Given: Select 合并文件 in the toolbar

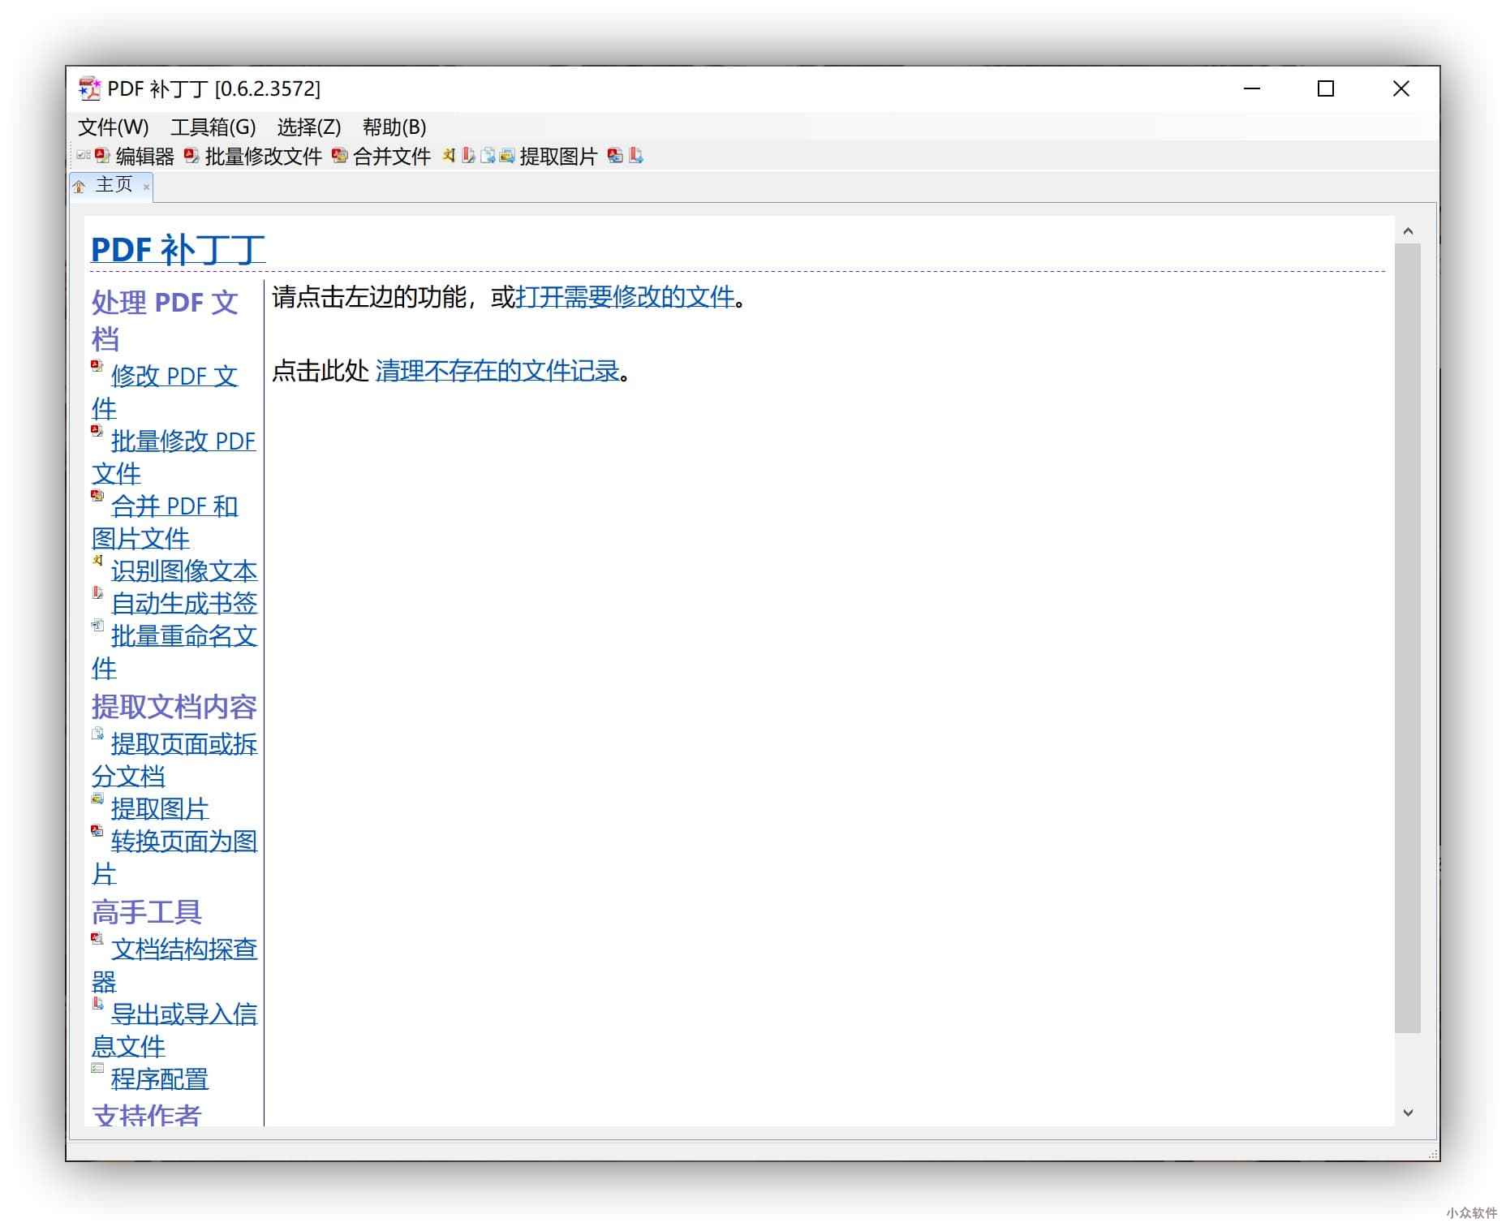Looking at the screenshot, I should (381, 156).
